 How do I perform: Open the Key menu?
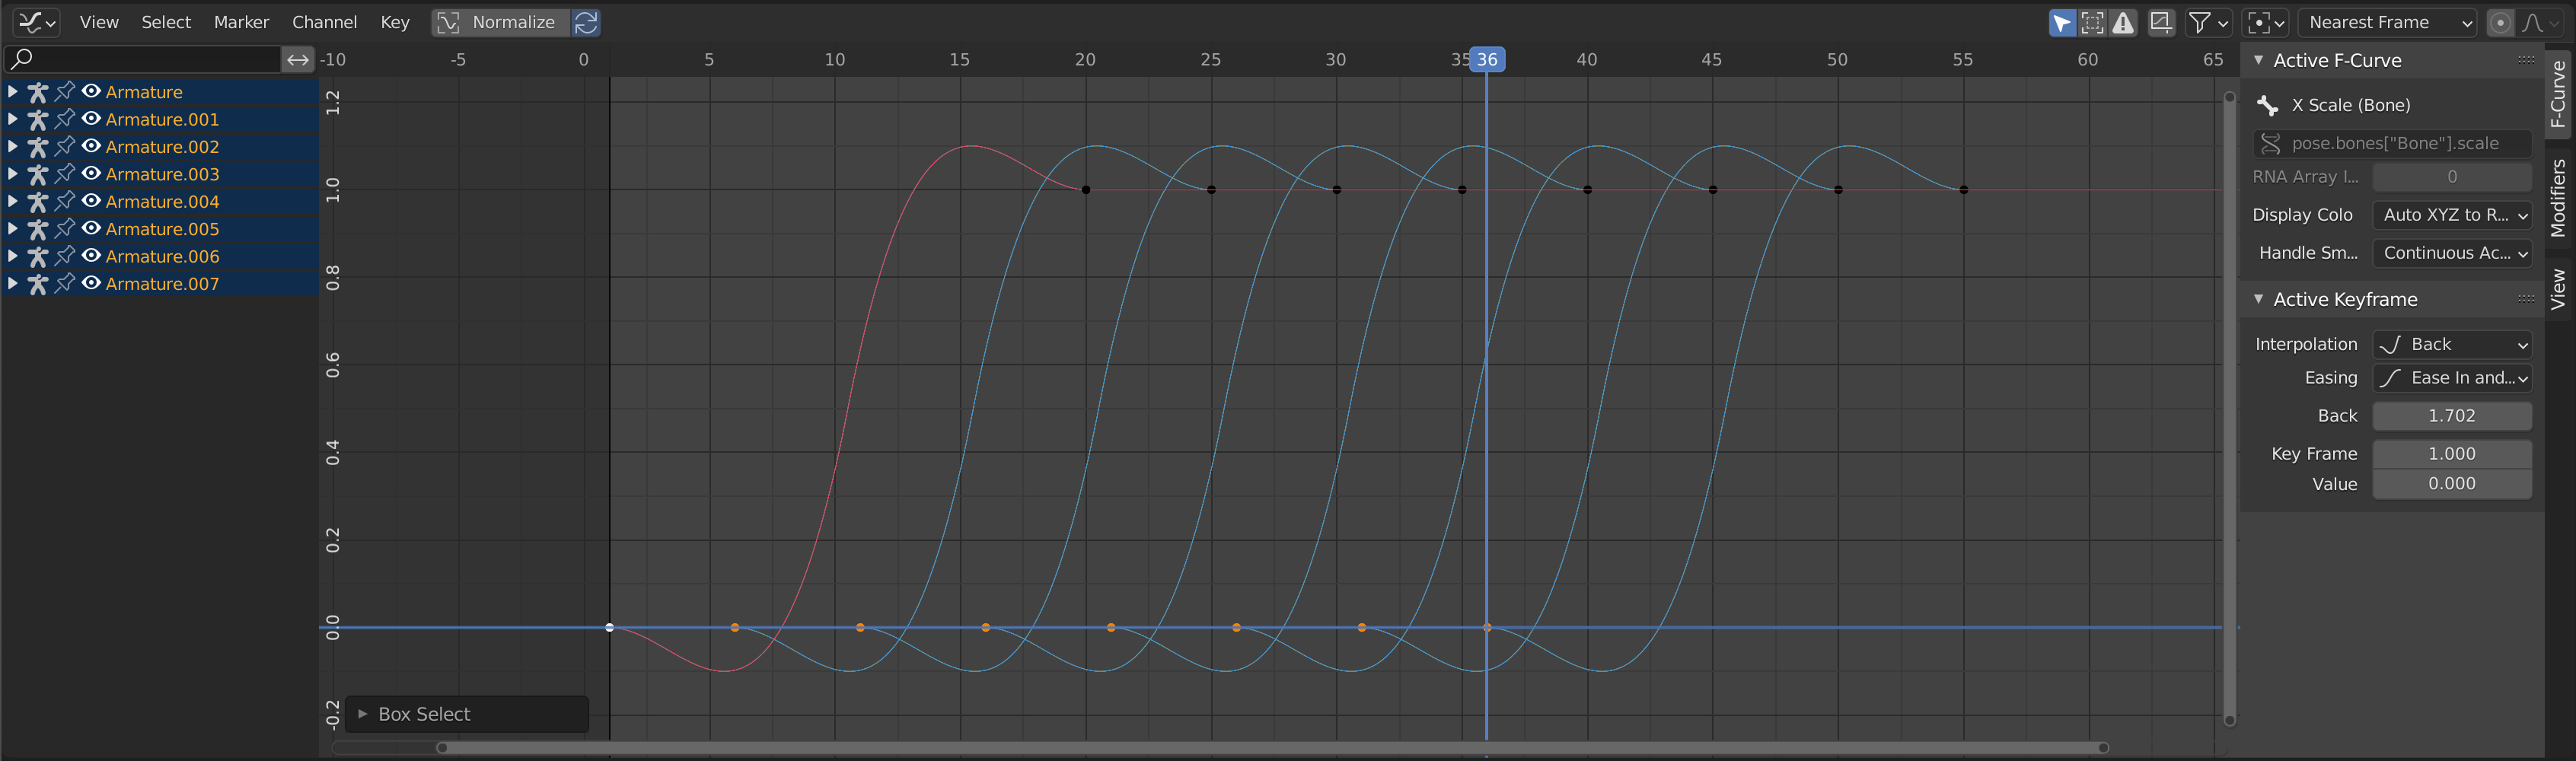pyautogui.click(x=395, y=22)
